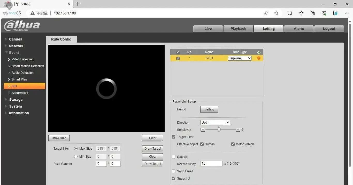Open Video Detection in sidebar
This screenshot has height=185, width=353.
click(x=22, y=59)
